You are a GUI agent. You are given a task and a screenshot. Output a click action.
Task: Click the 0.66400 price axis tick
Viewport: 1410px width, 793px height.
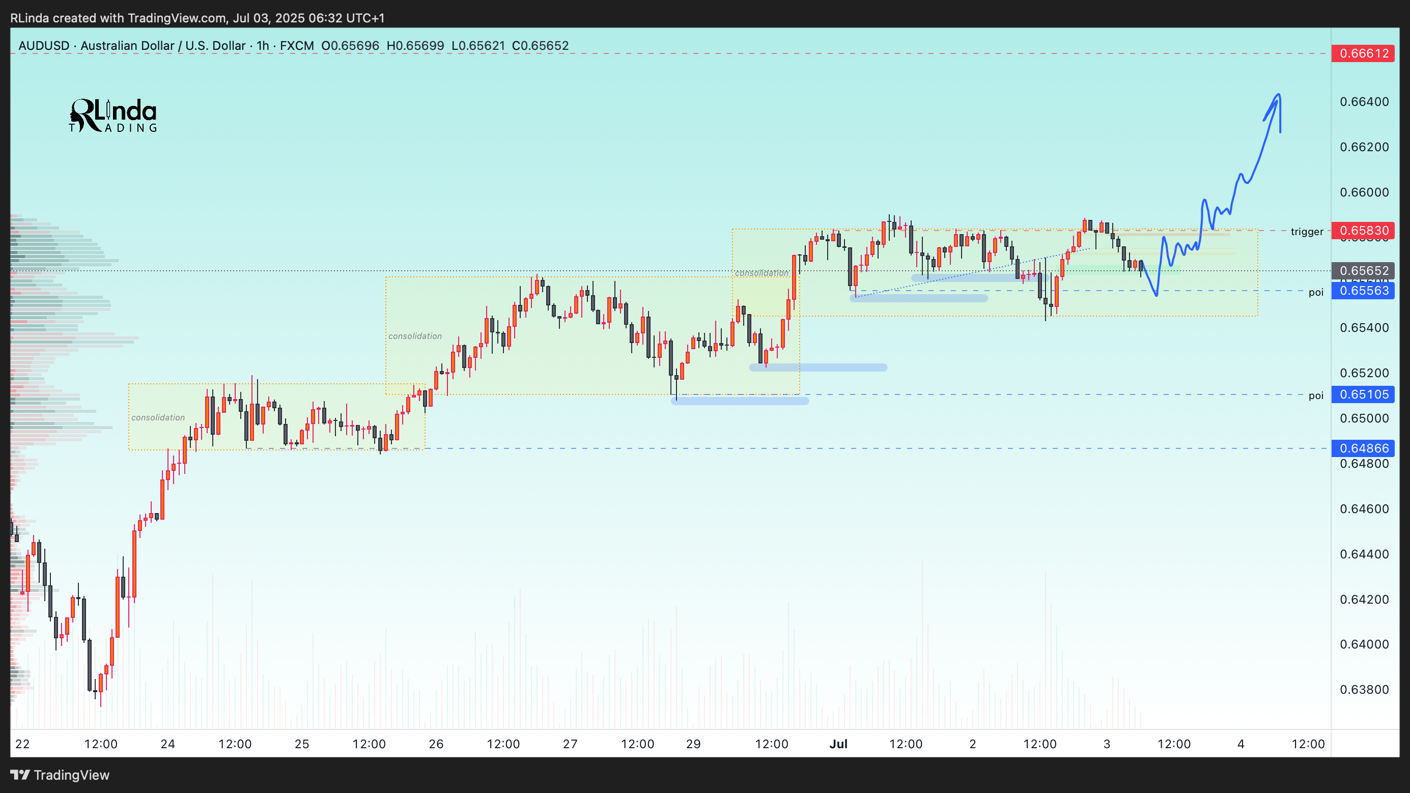click(1364, 102)
